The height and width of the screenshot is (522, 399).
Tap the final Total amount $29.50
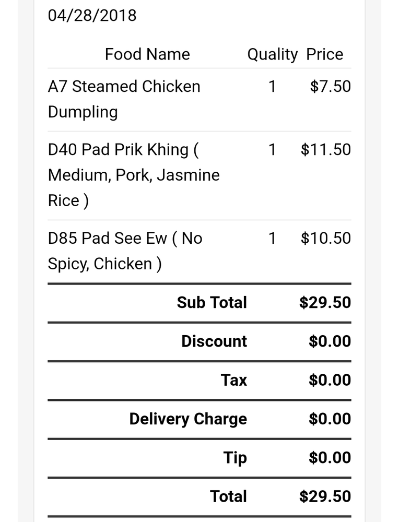pyautogui.click(x=325, y=496)
